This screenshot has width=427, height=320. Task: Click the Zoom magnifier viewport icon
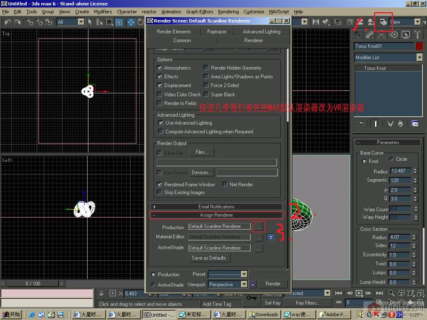point(391,293)
